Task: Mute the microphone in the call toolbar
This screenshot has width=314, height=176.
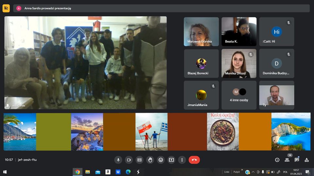Action: tap(118, 160)
